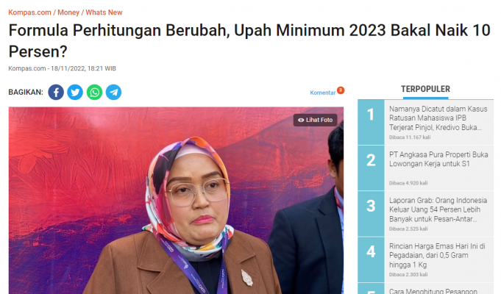Click popular ranking number 3 box
Viewport: 501px width, 294px height.
tap(371, 214)
